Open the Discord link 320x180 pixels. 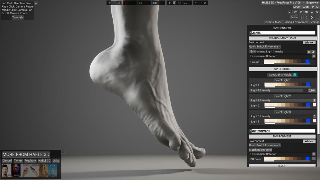(x=7, y=161)
